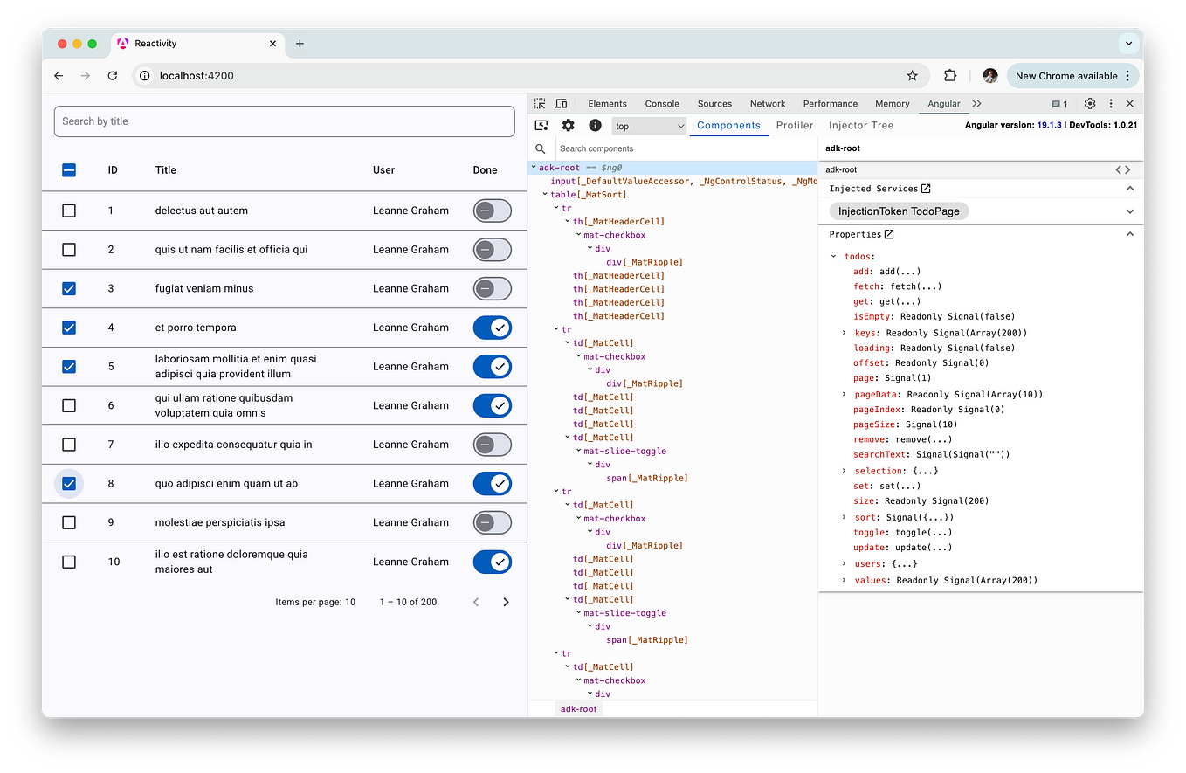Click the header select-all checkbox
The width and height of the screenshot is (1186, 773).
pos(69,170)
